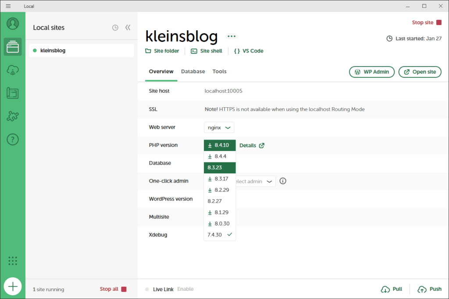Switch to the Tools tab

[x=219, y=71]
